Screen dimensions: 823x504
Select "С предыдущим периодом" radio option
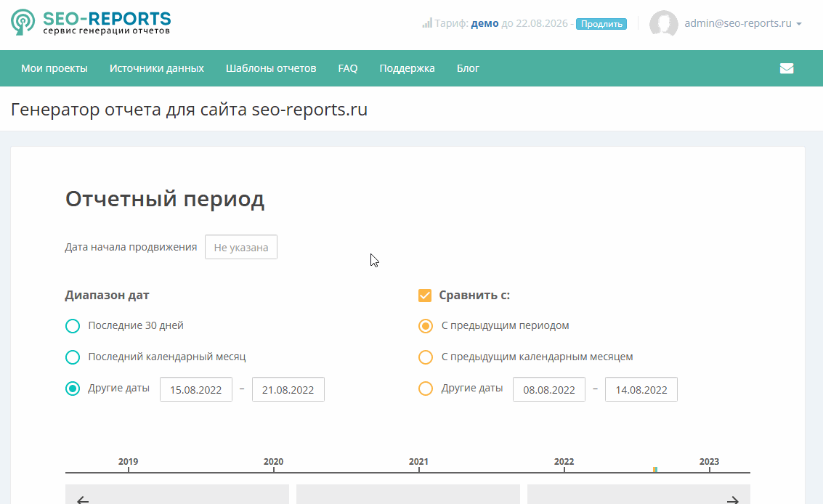coord(426,326)
